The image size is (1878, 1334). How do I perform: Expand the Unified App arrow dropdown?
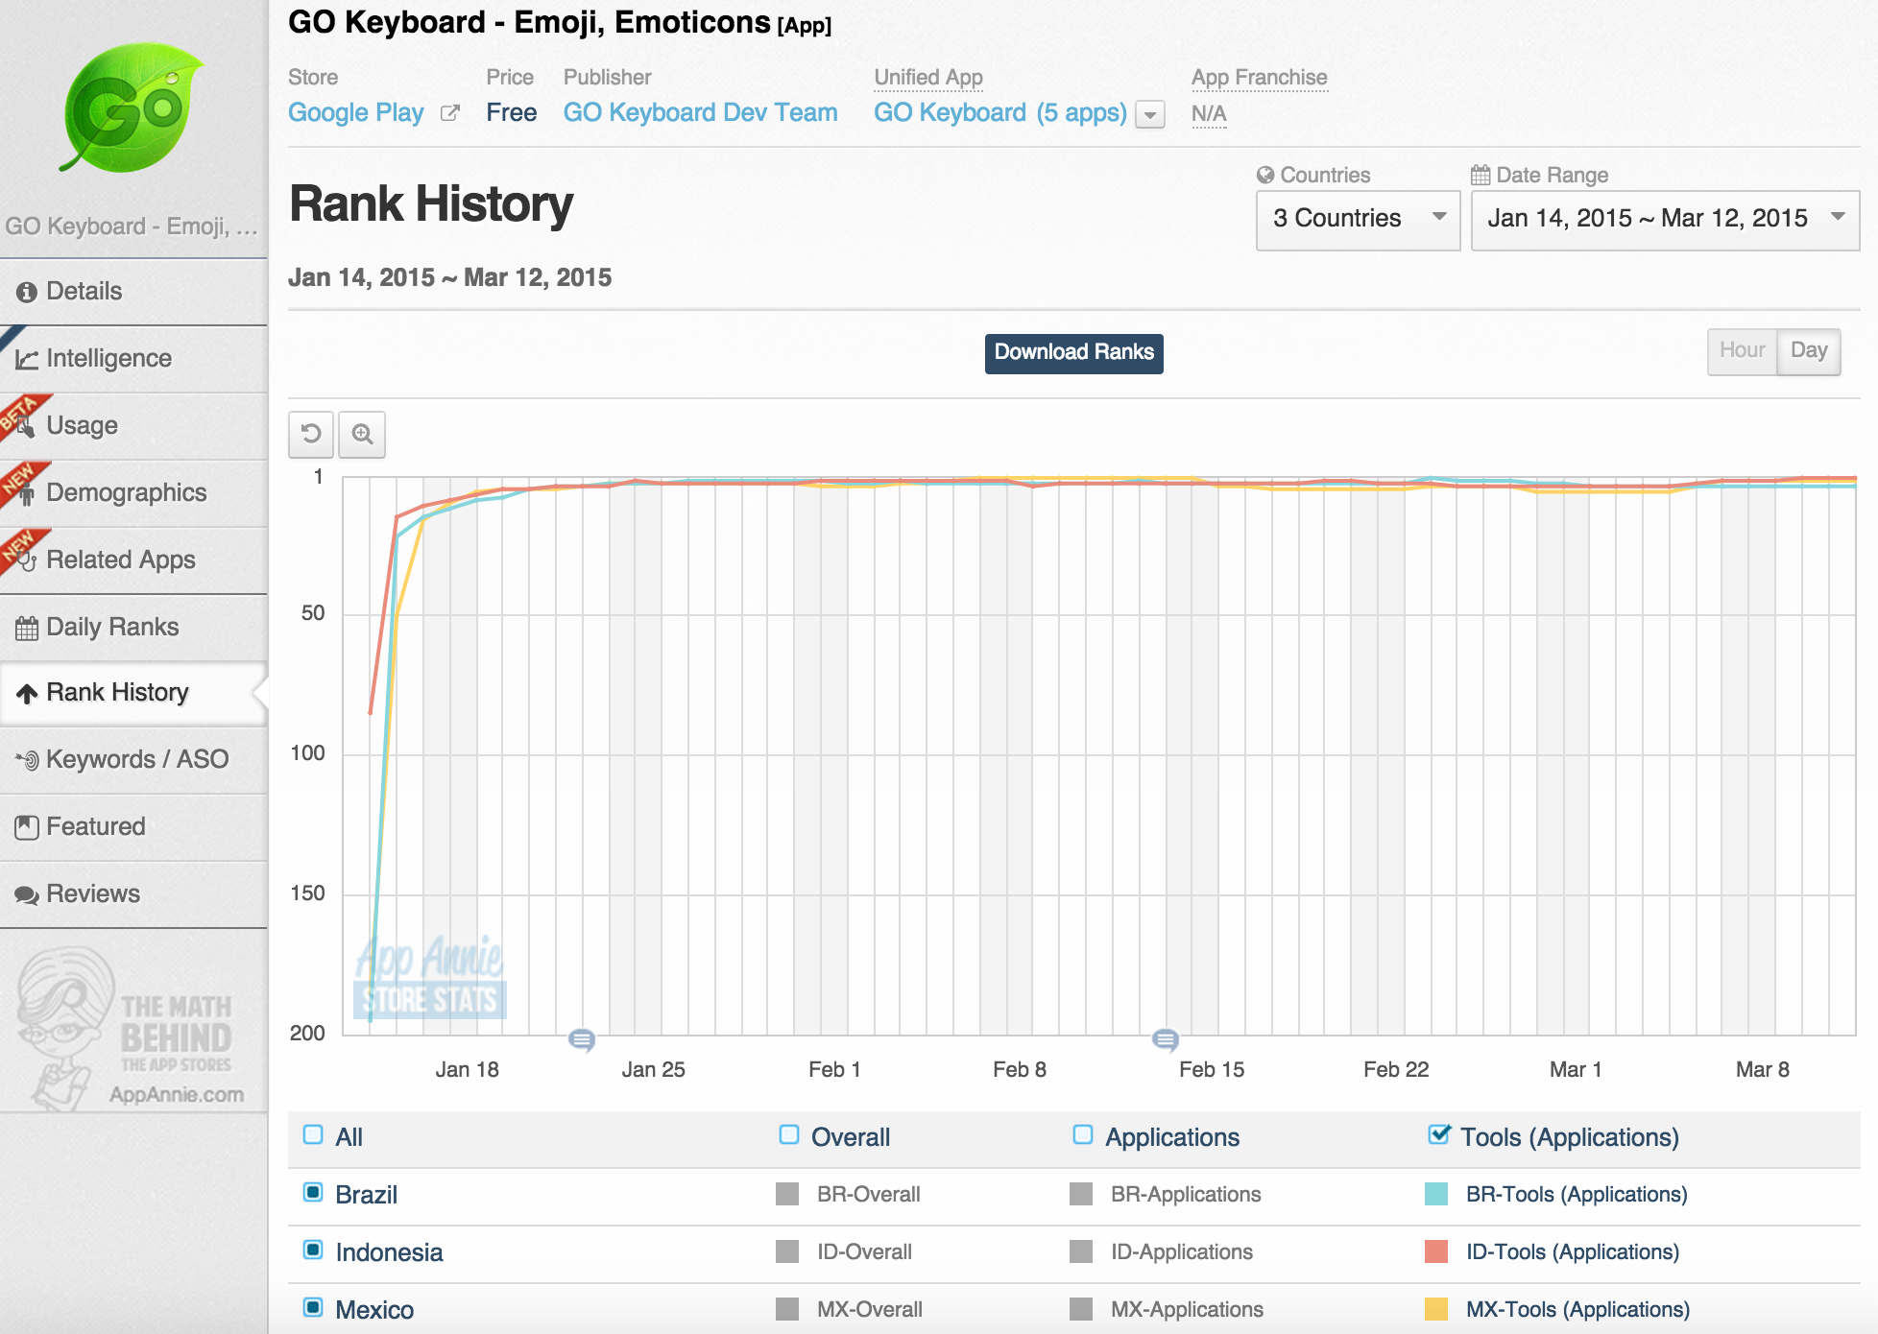1150,115
